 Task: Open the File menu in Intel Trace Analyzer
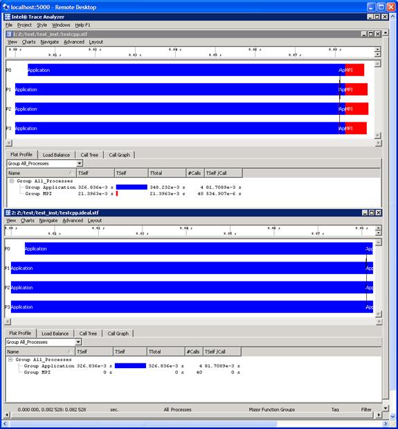pos(9,25)
